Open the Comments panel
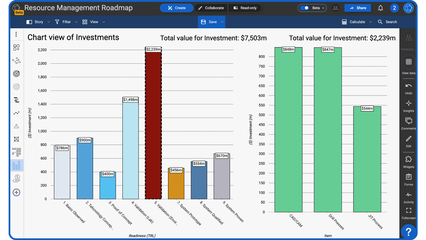 408,123
